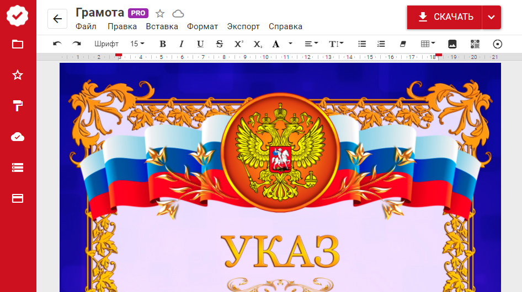Insert a bulleted list
The width and height of the screenshot is (522, 292).
pyautogui.click(x=362, y=44)
